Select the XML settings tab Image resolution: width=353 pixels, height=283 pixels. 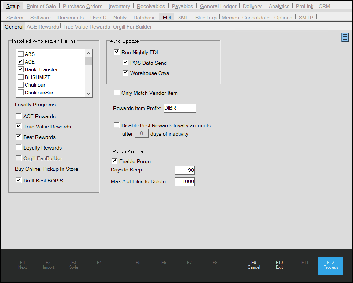183,18
